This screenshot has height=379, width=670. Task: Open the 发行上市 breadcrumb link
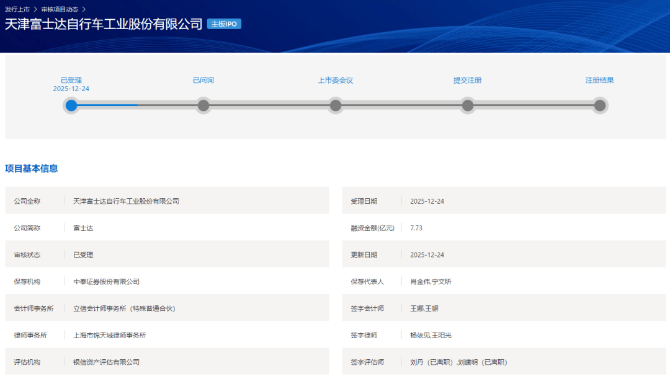tap(17, 9)
